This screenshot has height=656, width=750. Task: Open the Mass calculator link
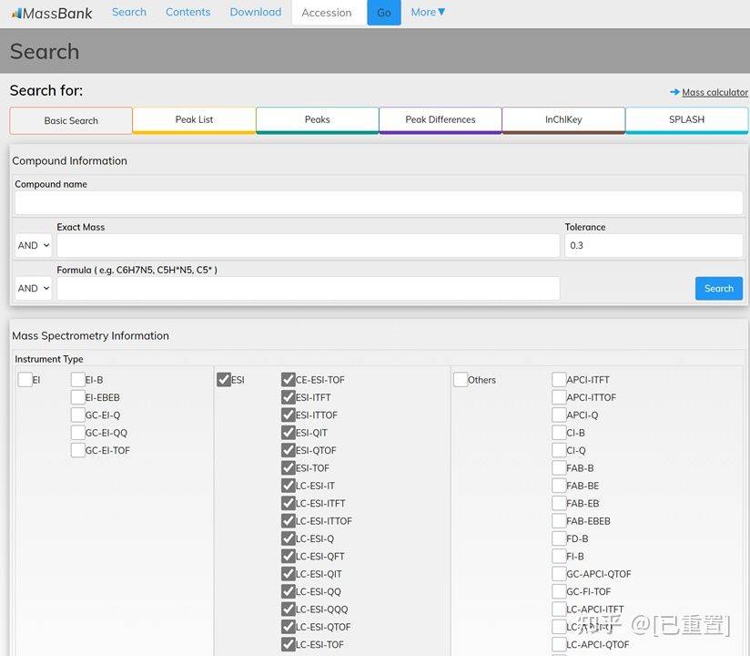coord(715,92)
